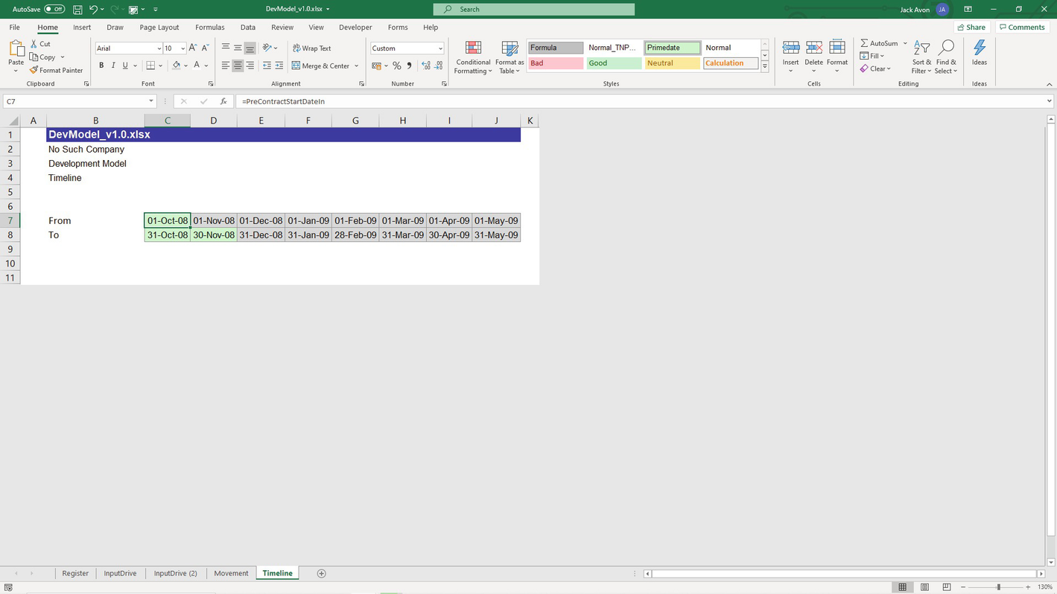The image size is (1057, 594).
Task: Switch to Normal view in status bar
Action: (903, 587)
